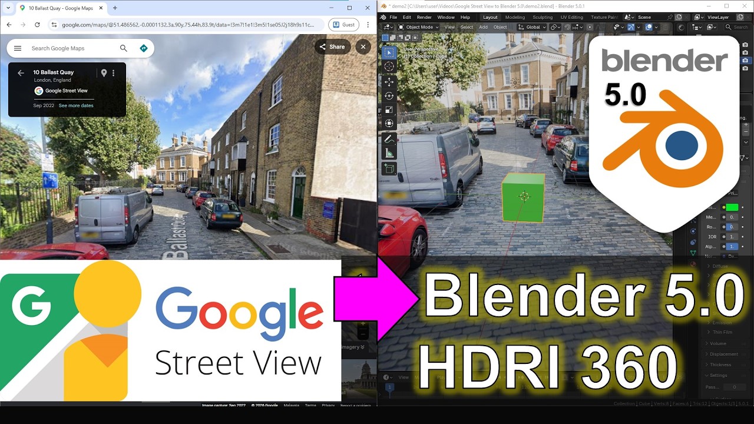Image resolution: width=754 pixels, height=424 pixels.
Task: Go back in Chrome browser
Action: 9,25
